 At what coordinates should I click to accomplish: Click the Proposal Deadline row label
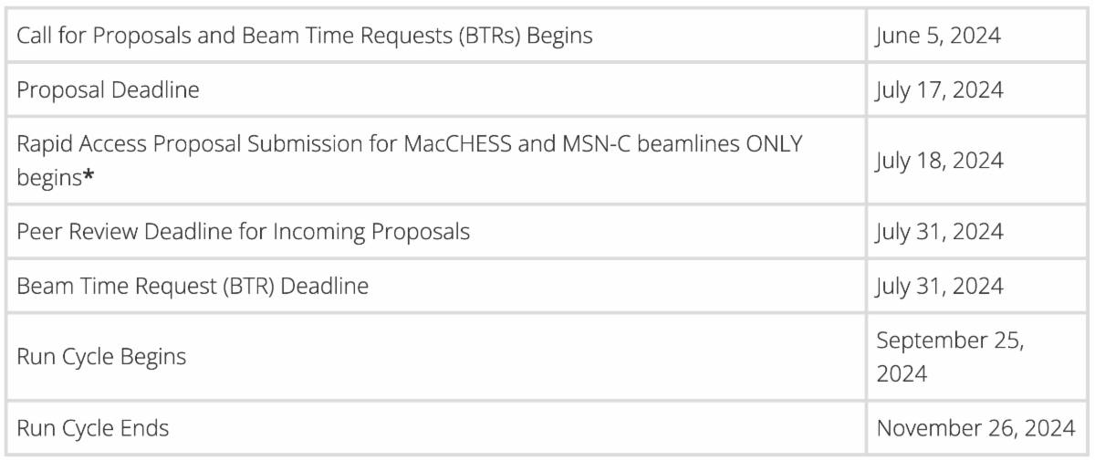(108, 90)
